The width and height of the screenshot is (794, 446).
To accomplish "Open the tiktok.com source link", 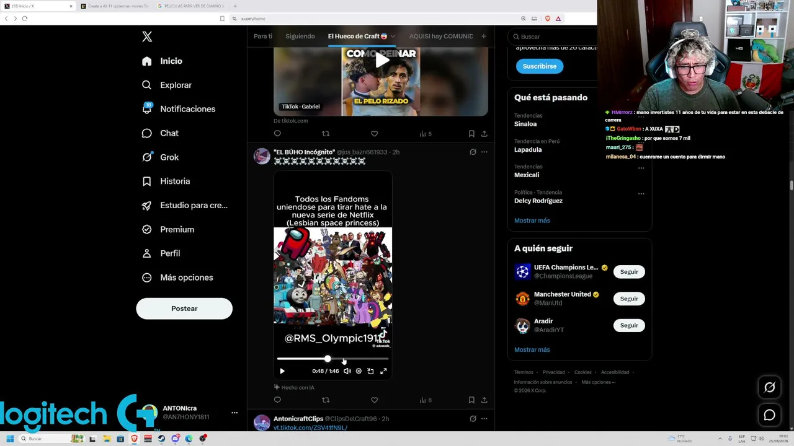I will (290, 121).
